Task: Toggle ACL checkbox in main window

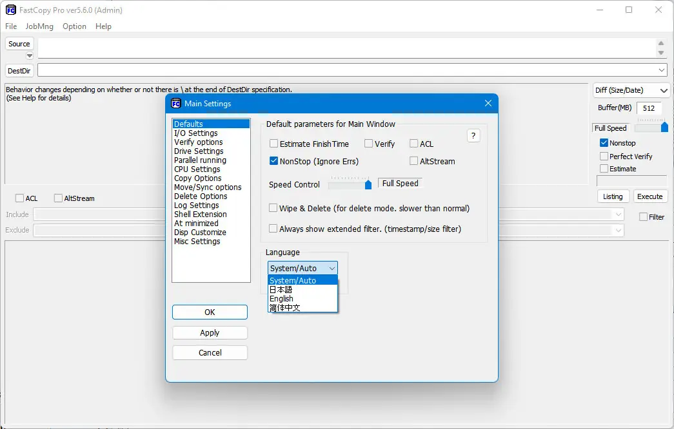Action: tap(19, 198)
